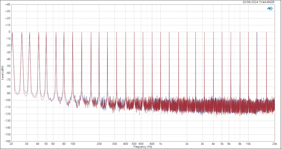Screen dimensions: 281x149
Task: Click the 20 label on the frequency axis
Action: [11, 144]
